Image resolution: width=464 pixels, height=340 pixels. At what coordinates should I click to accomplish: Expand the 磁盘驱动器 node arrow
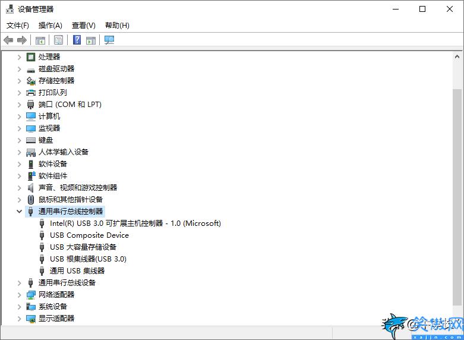coord(19,69)
